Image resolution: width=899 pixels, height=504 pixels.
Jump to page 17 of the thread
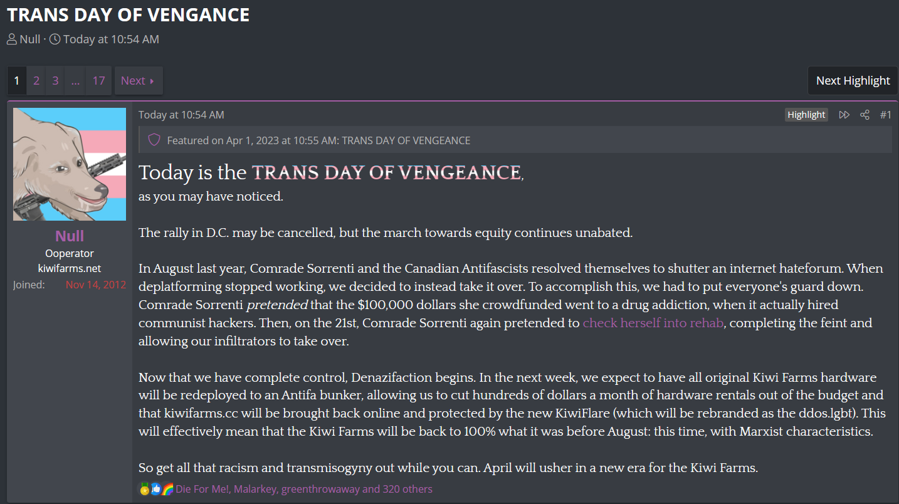(98, 80)
